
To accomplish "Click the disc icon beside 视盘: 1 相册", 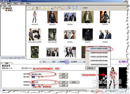I will point(2,6).
